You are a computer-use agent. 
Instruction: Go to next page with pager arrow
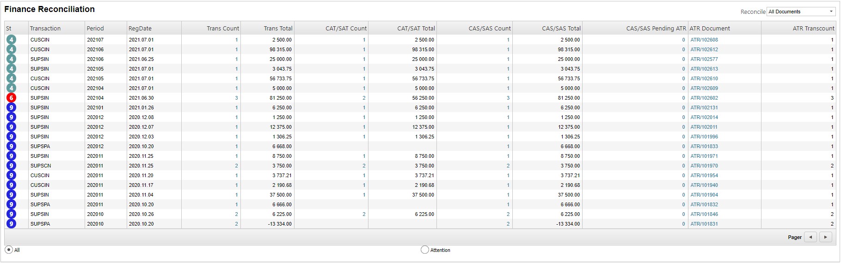tap(825, 237)
